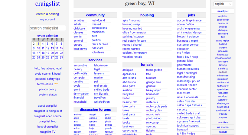248x135 pixels.
Task: Select day 29 in event calendar
Action: pyautogui.click(x=61, y=57)
